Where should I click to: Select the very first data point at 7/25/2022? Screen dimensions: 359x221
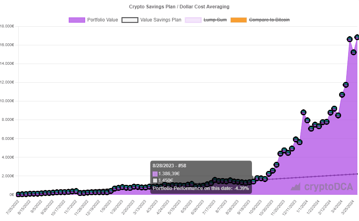coord(18,194)
